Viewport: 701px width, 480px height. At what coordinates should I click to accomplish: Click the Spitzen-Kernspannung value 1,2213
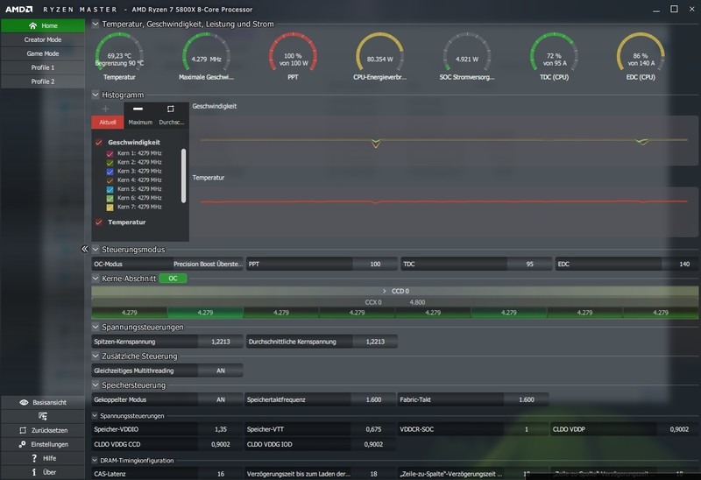click(x=221, y=342)
